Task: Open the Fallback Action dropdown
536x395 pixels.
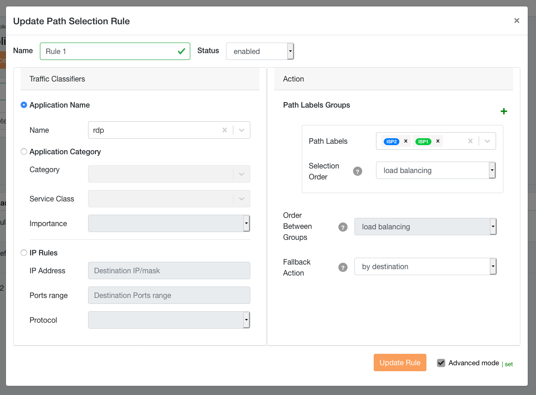Action: [x=425, y=266]
